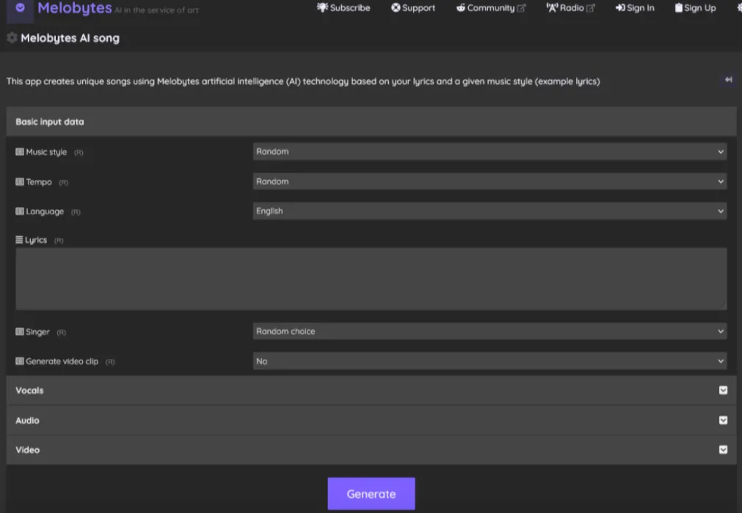Click the Melobytes brand name link
This screenshot has width=742, height=513.
point(75,8)
